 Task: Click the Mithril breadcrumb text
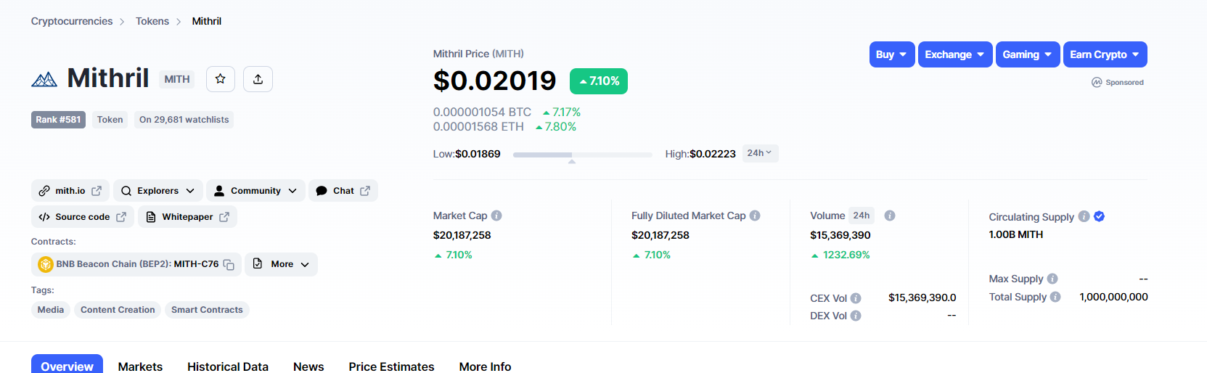(207, 21)
